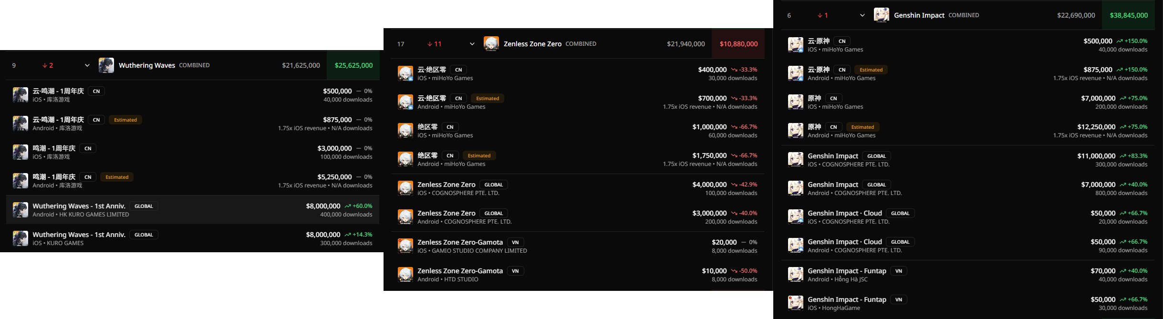Click CN tag on 云·原神 iOS row

[x=842, y=41]
